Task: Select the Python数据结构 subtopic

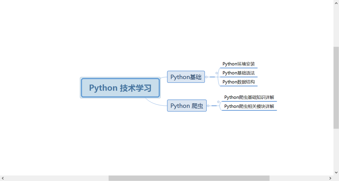Action: pyautogui.click(x=239, y=82)
